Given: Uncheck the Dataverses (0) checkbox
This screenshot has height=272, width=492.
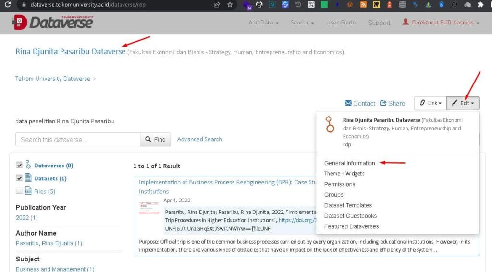Looking at the screenshot, I should pos(19,165).
